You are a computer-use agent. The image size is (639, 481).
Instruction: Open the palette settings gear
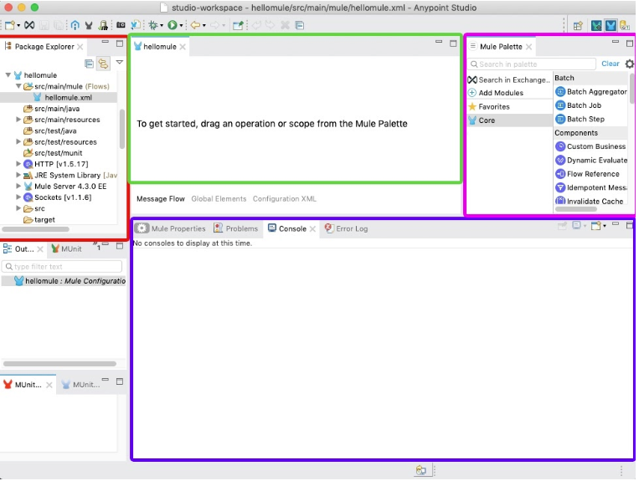630,64
